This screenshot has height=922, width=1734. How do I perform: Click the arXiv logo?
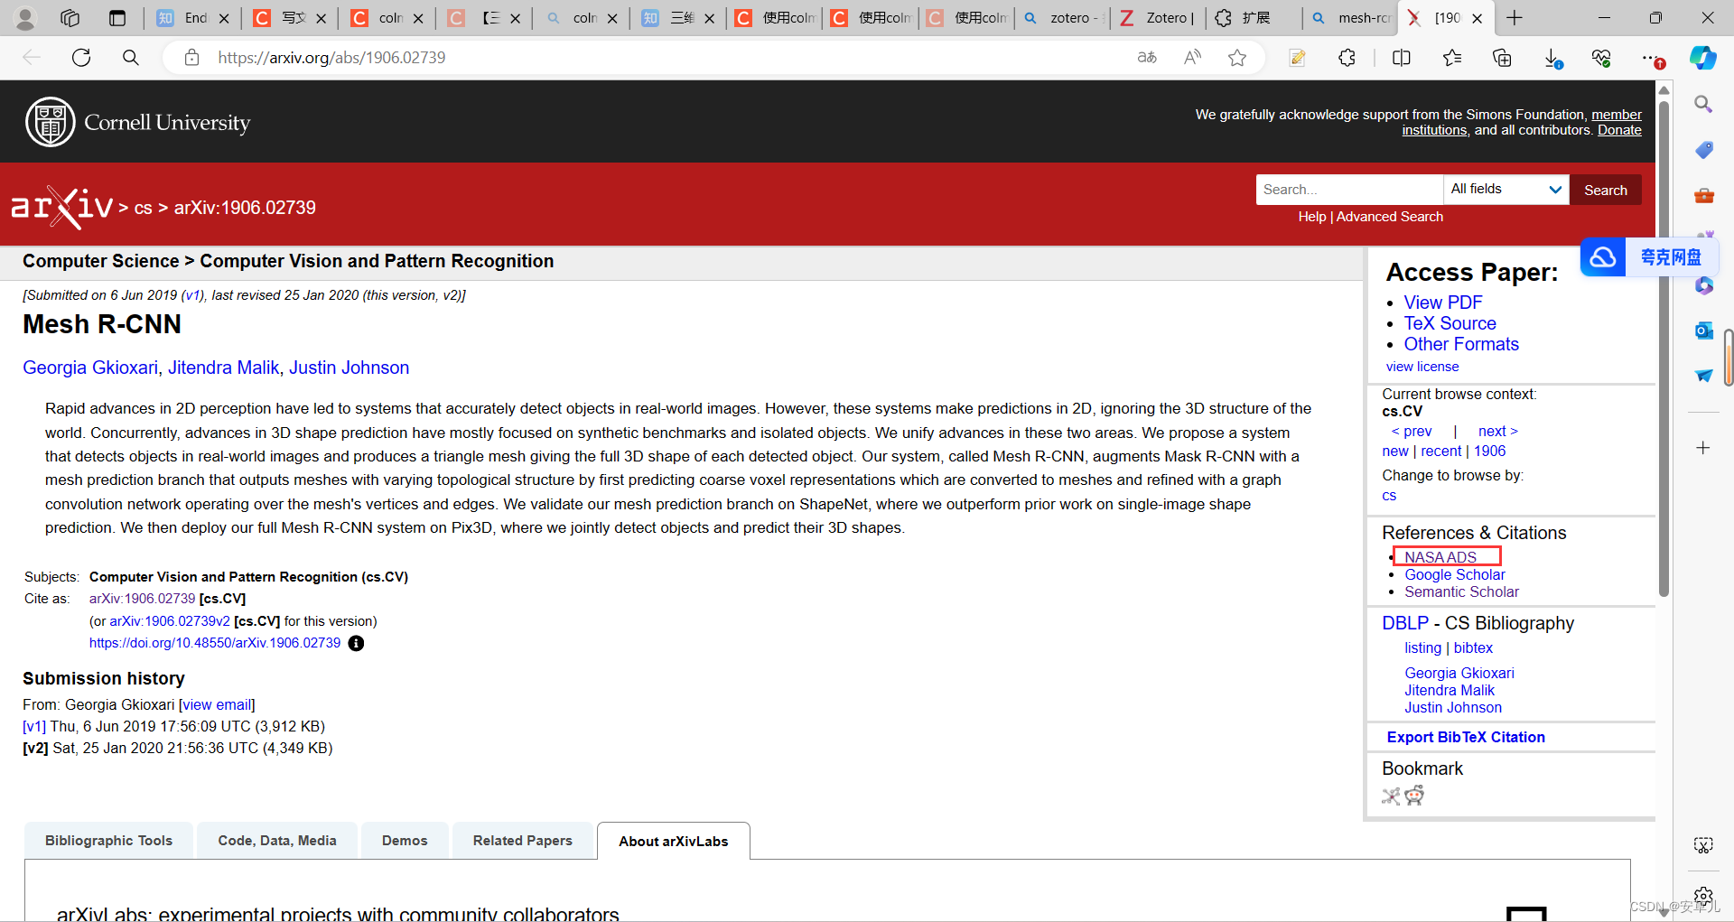[61, 206]
